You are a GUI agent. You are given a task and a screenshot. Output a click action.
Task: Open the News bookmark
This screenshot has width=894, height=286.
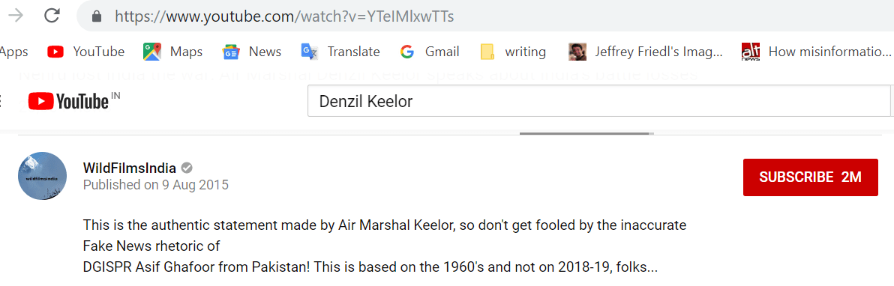(x=251, y=52)
